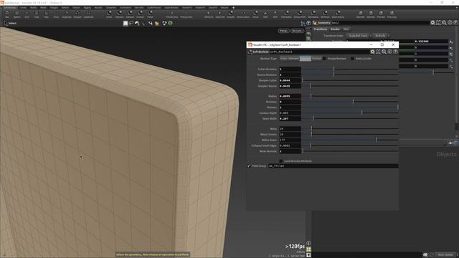Viewport: 459px width, 258px height.
Task: Open the Persp viewport dropdown
Action: (x=283, y=31)
